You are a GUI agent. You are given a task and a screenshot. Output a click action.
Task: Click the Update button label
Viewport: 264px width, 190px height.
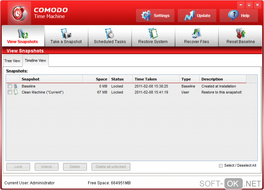click(x=203, y=16)
